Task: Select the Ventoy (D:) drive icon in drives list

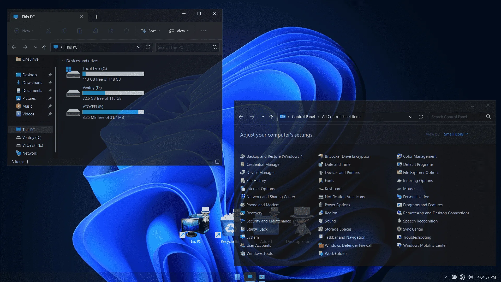Action: (73, 93)
